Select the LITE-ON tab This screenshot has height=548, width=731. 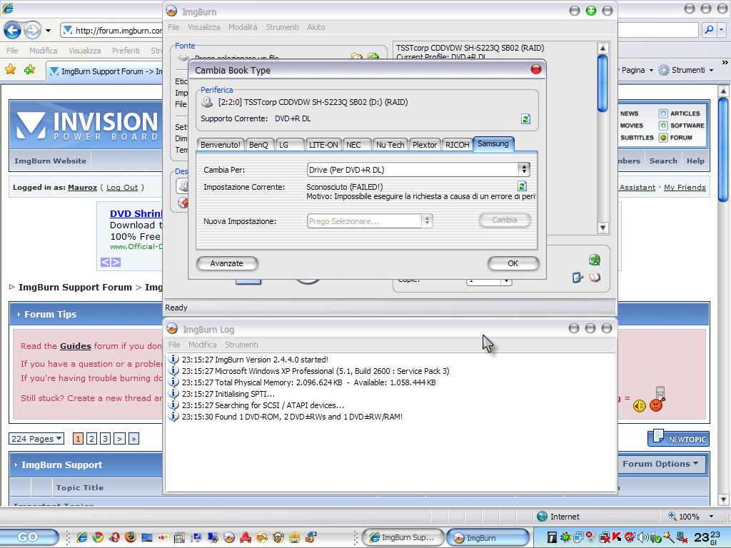point(323,145)
